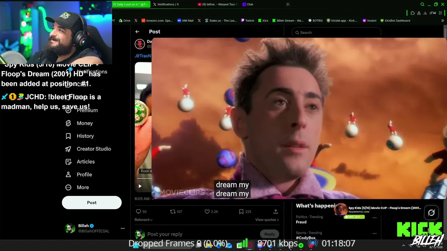Open the Billeh account avatar in sidebar
Viewport: 447px width, 251px height.
[70, 228]
